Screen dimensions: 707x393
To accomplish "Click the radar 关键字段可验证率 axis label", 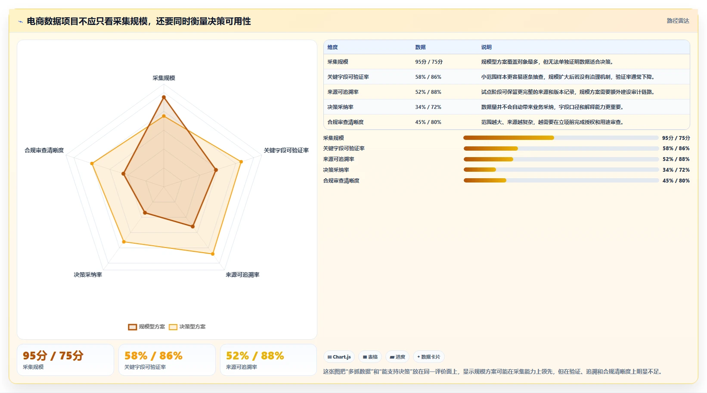I will (x=286, y=150).
